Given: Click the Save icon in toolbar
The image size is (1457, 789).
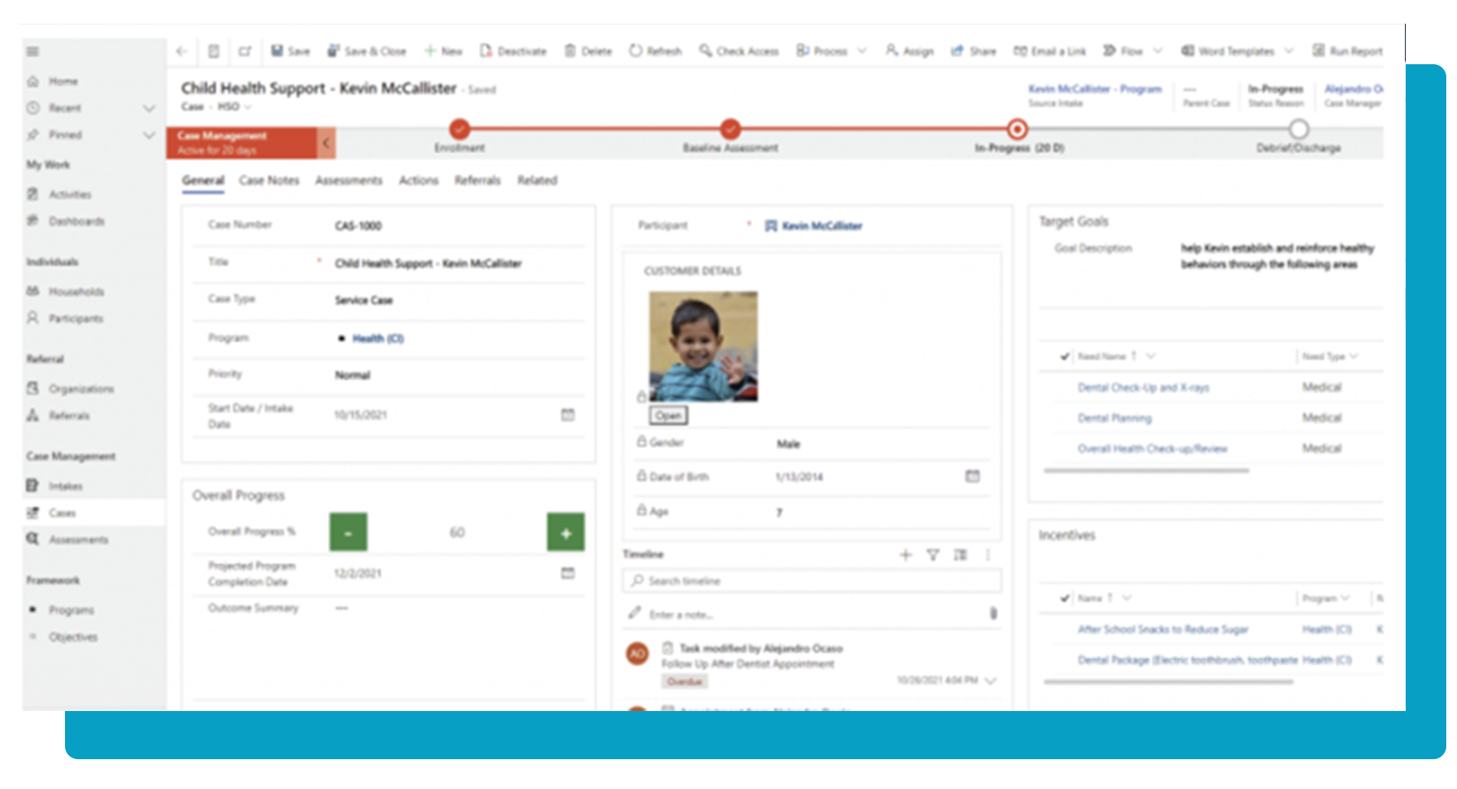Looking at the screenshot, I should (x=278, y=51).
